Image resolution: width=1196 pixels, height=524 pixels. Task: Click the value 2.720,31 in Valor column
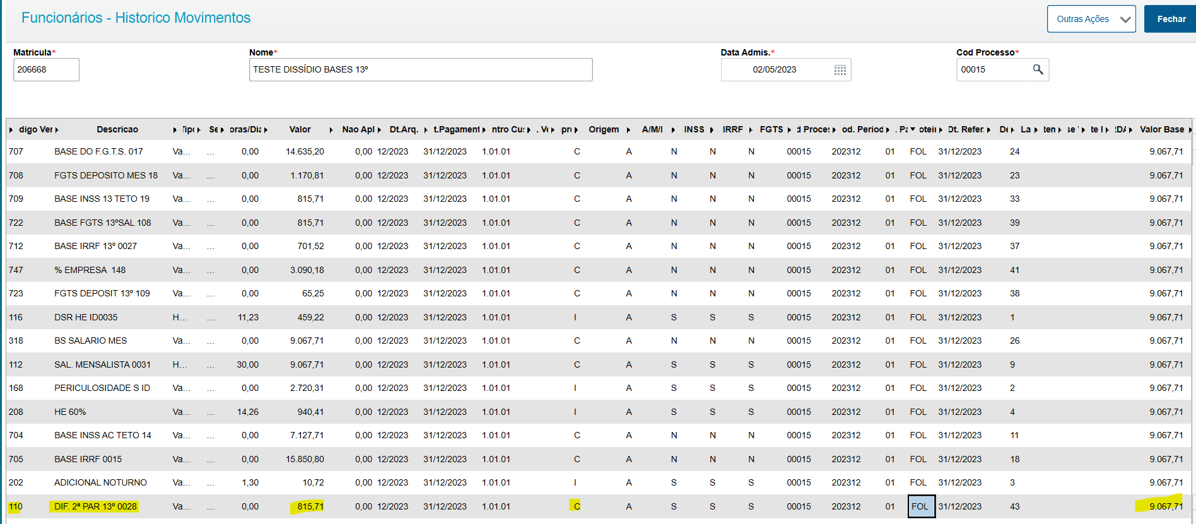(307, 388)
